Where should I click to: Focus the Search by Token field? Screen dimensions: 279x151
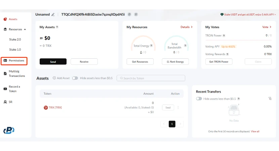[151, 78]
